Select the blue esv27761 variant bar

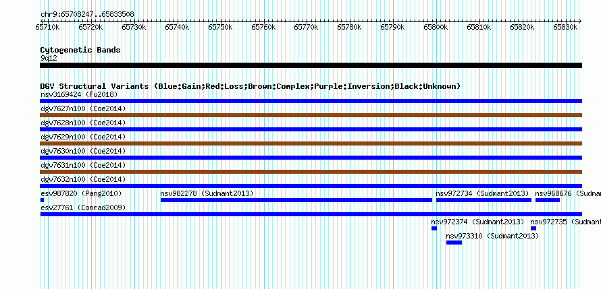(x=311, y=214)
